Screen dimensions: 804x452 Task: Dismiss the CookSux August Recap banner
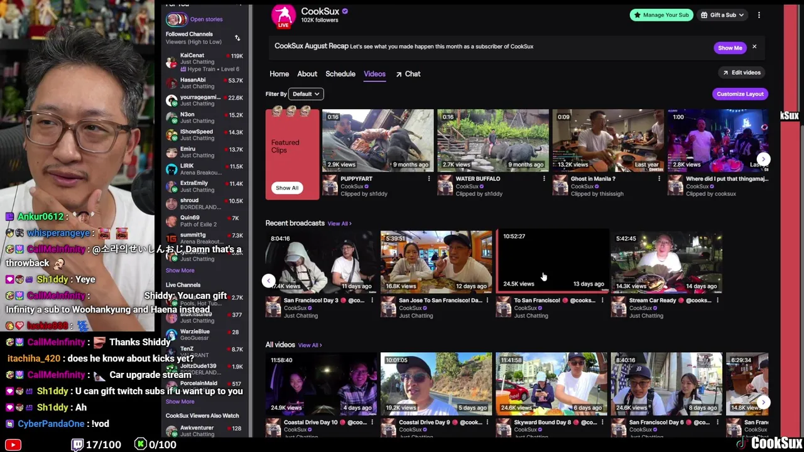pos(754,47)
